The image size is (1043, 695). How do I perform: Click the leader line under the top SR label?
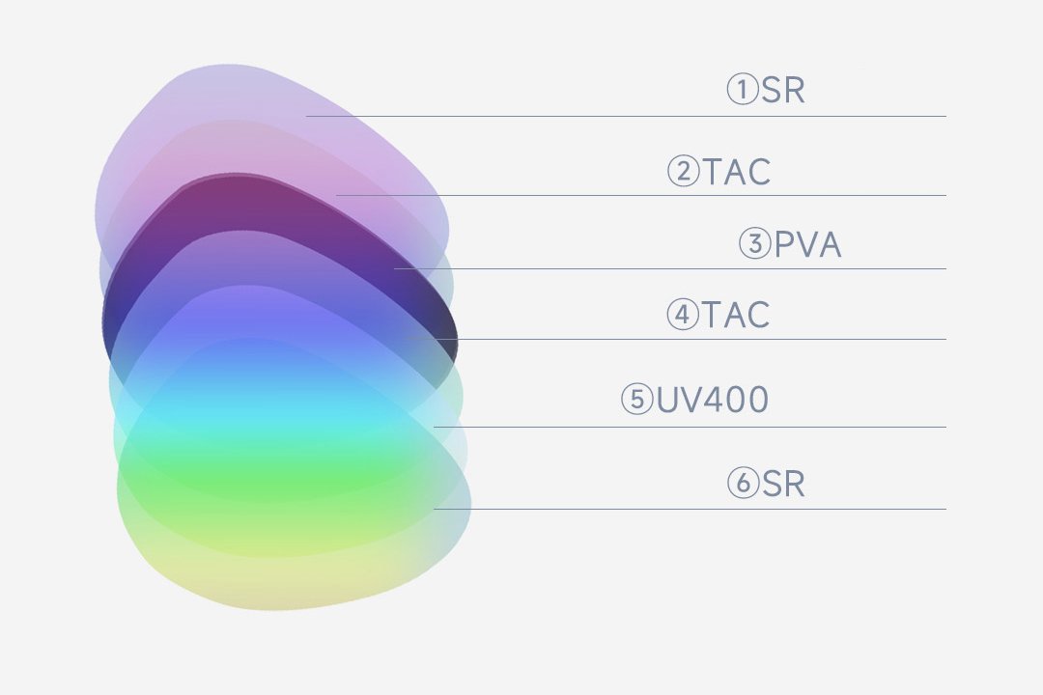click(x=676, y=117)
